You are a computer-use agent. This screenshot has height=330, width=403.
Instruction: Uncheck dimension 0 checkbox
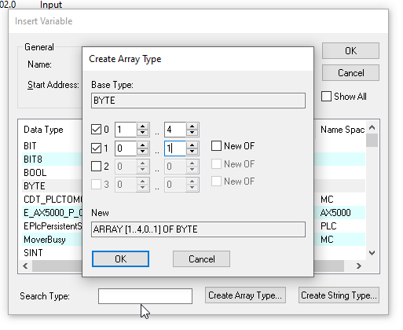coord(96,130)
